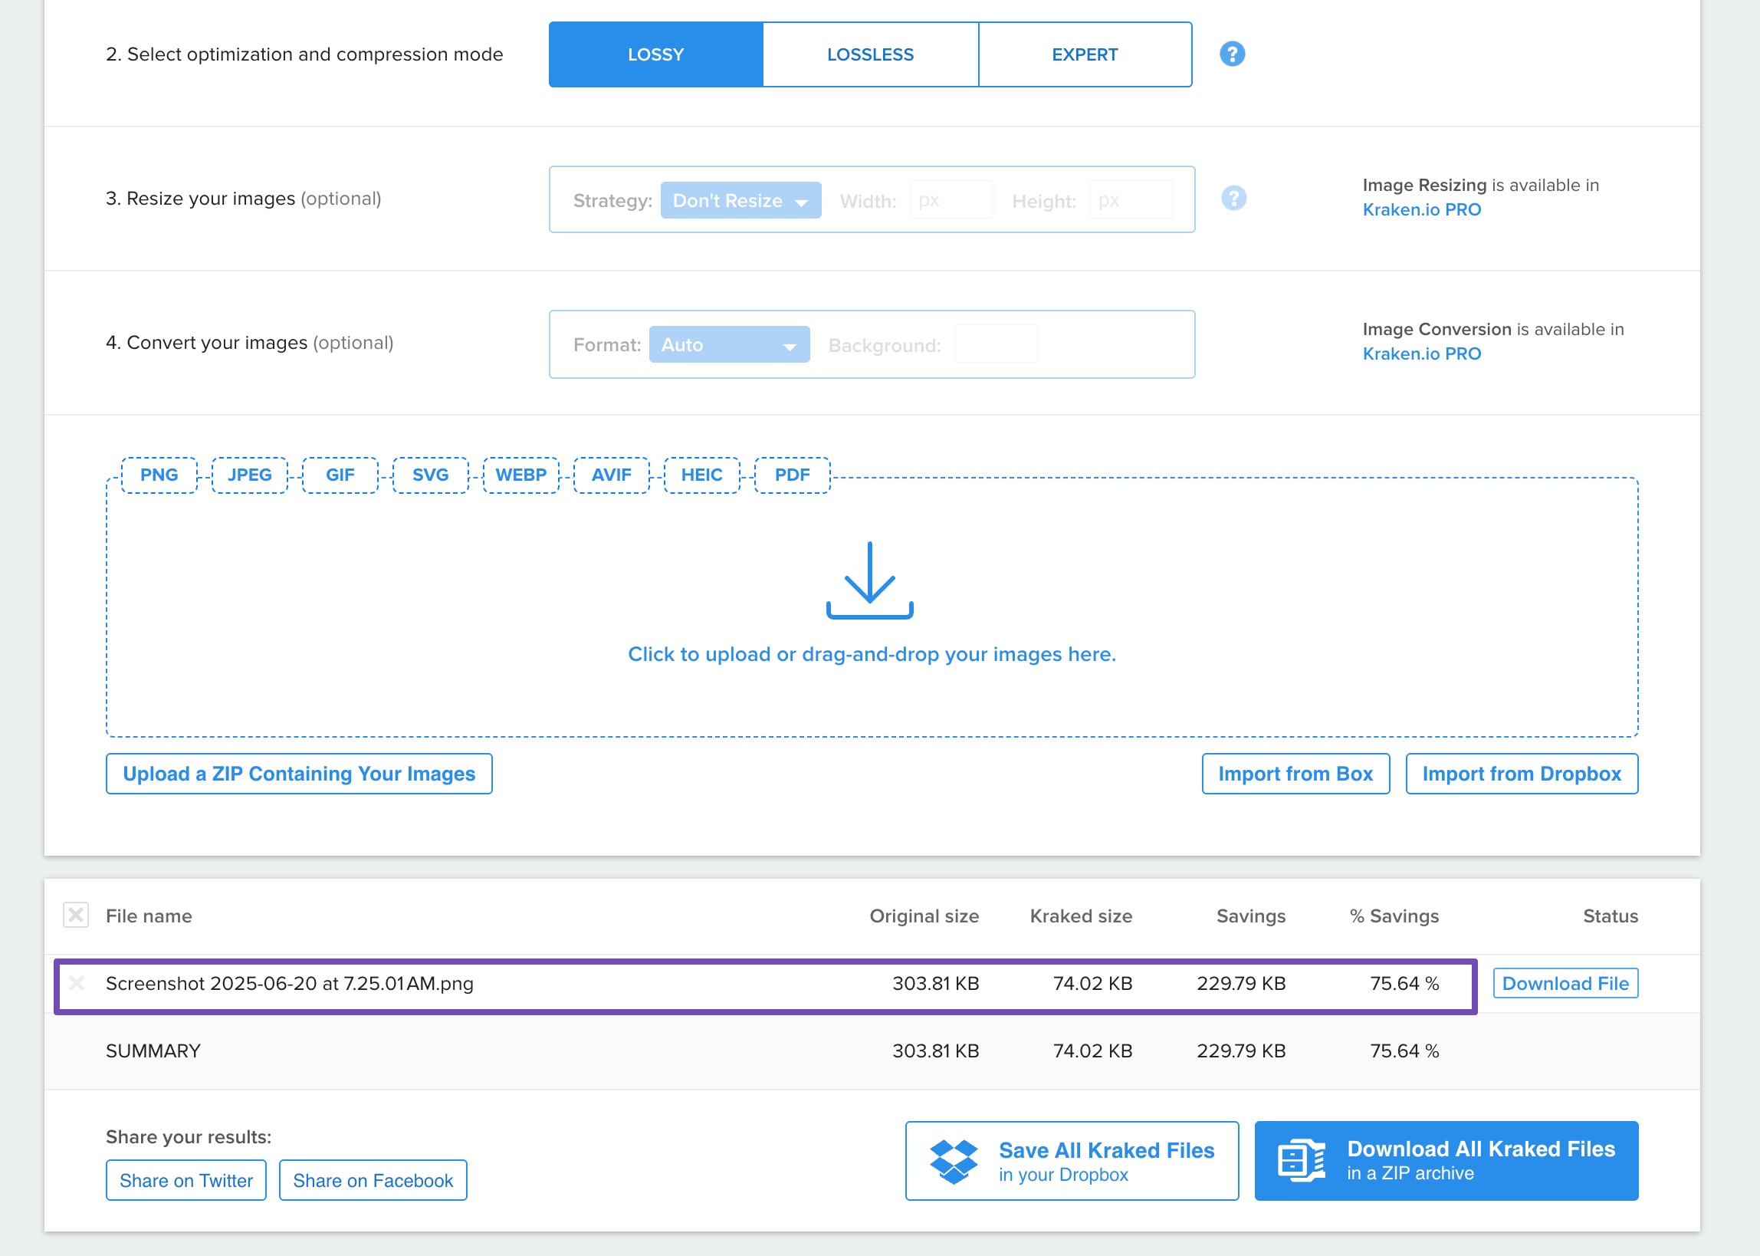Click the compression mode help question icon
The height and width of the screenshot is (1256, 1760).
pos(1232,54)
